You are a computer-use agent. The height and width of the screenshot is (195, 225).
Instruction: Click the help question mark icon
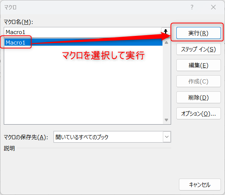click(192, 7)
